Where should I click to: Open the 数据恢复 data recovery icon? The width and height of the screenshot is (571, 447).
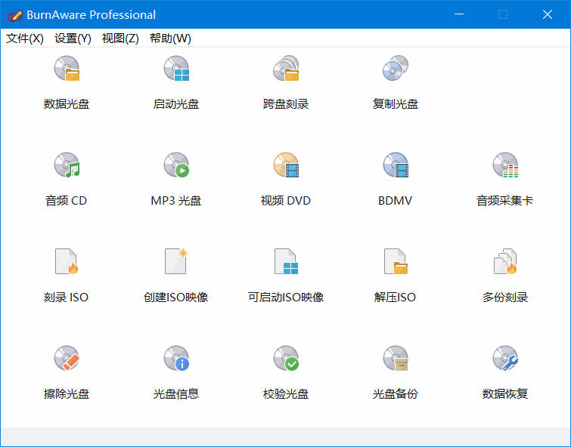[505, 358]
